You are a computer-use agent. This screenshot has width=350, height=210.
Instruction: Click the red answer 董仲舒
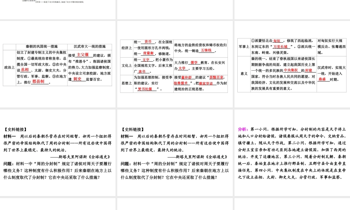[x=187, y=77]
